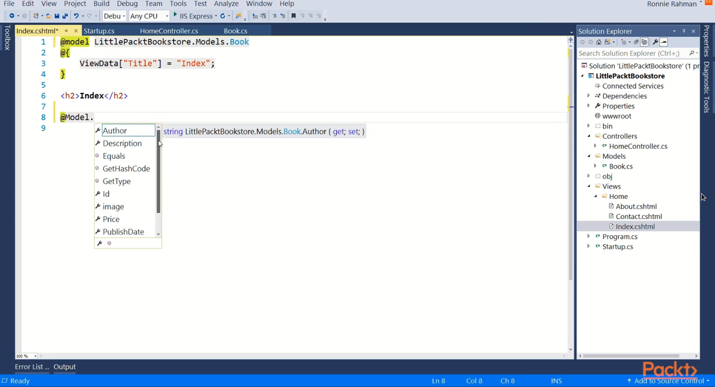Switch to the Book.cs editor tab
715x387 pixels.
click(x=235, y=31)
